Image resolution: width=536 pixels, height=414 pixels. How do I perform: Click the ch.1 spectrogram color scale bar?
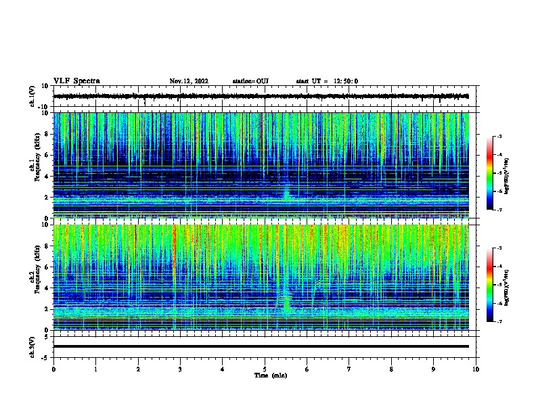coord(489,173)
